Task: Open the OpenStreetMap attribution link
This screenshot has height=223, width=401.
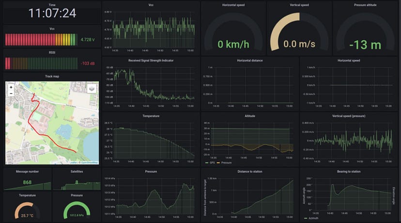Action: [90, 163]
